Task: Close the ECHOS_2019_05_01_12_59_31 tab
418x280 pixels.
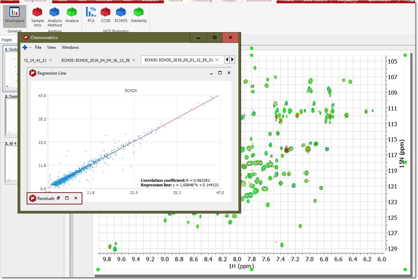Action: point(217,60)
